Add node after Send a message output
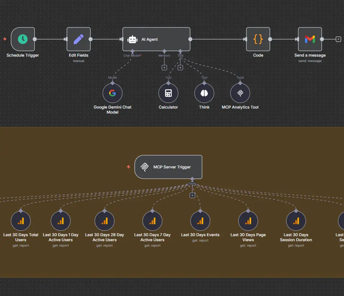This screenshot has width=344, height=296. [338, 39]
